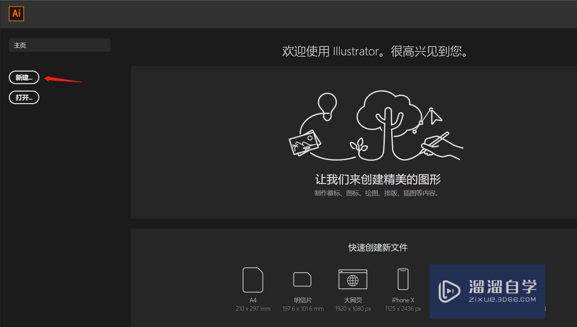Click the 大网页 preset label text
This screenshot has height=327, width=577.
click(353, 300)
